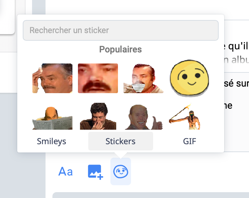Click the Rechercher un sticker search field
Image resolution: width=249 pixels, height=198 pixels.
[121, 30]
